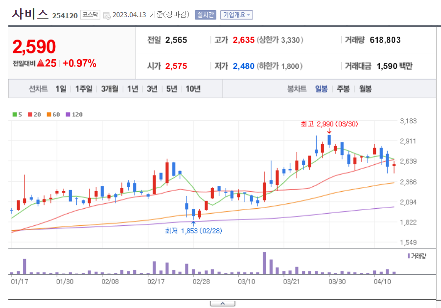
Task: Click the stock name 자비스
Action: click(x=30, y=14)
